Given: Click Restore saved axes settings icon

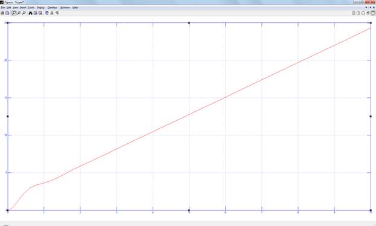Looking at the screenshot, I should tap(40, 13).
